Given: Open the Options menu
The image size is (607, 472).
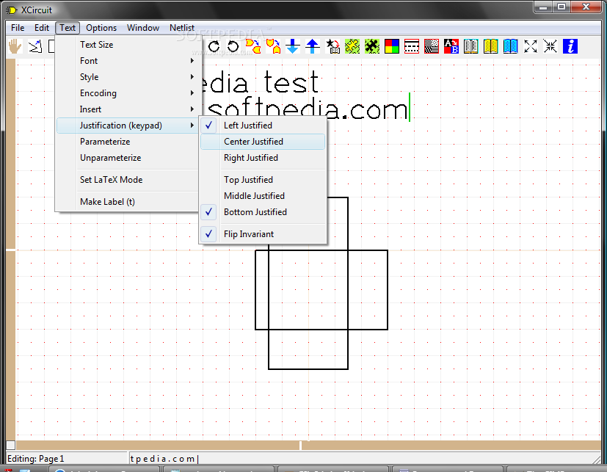Looking at the screenshot, I should (x=101, y=28).
